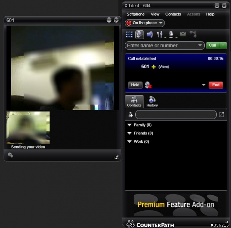Collapse the Work (0) group
Screen dimensions: 231x228
[x=129, y=142]
